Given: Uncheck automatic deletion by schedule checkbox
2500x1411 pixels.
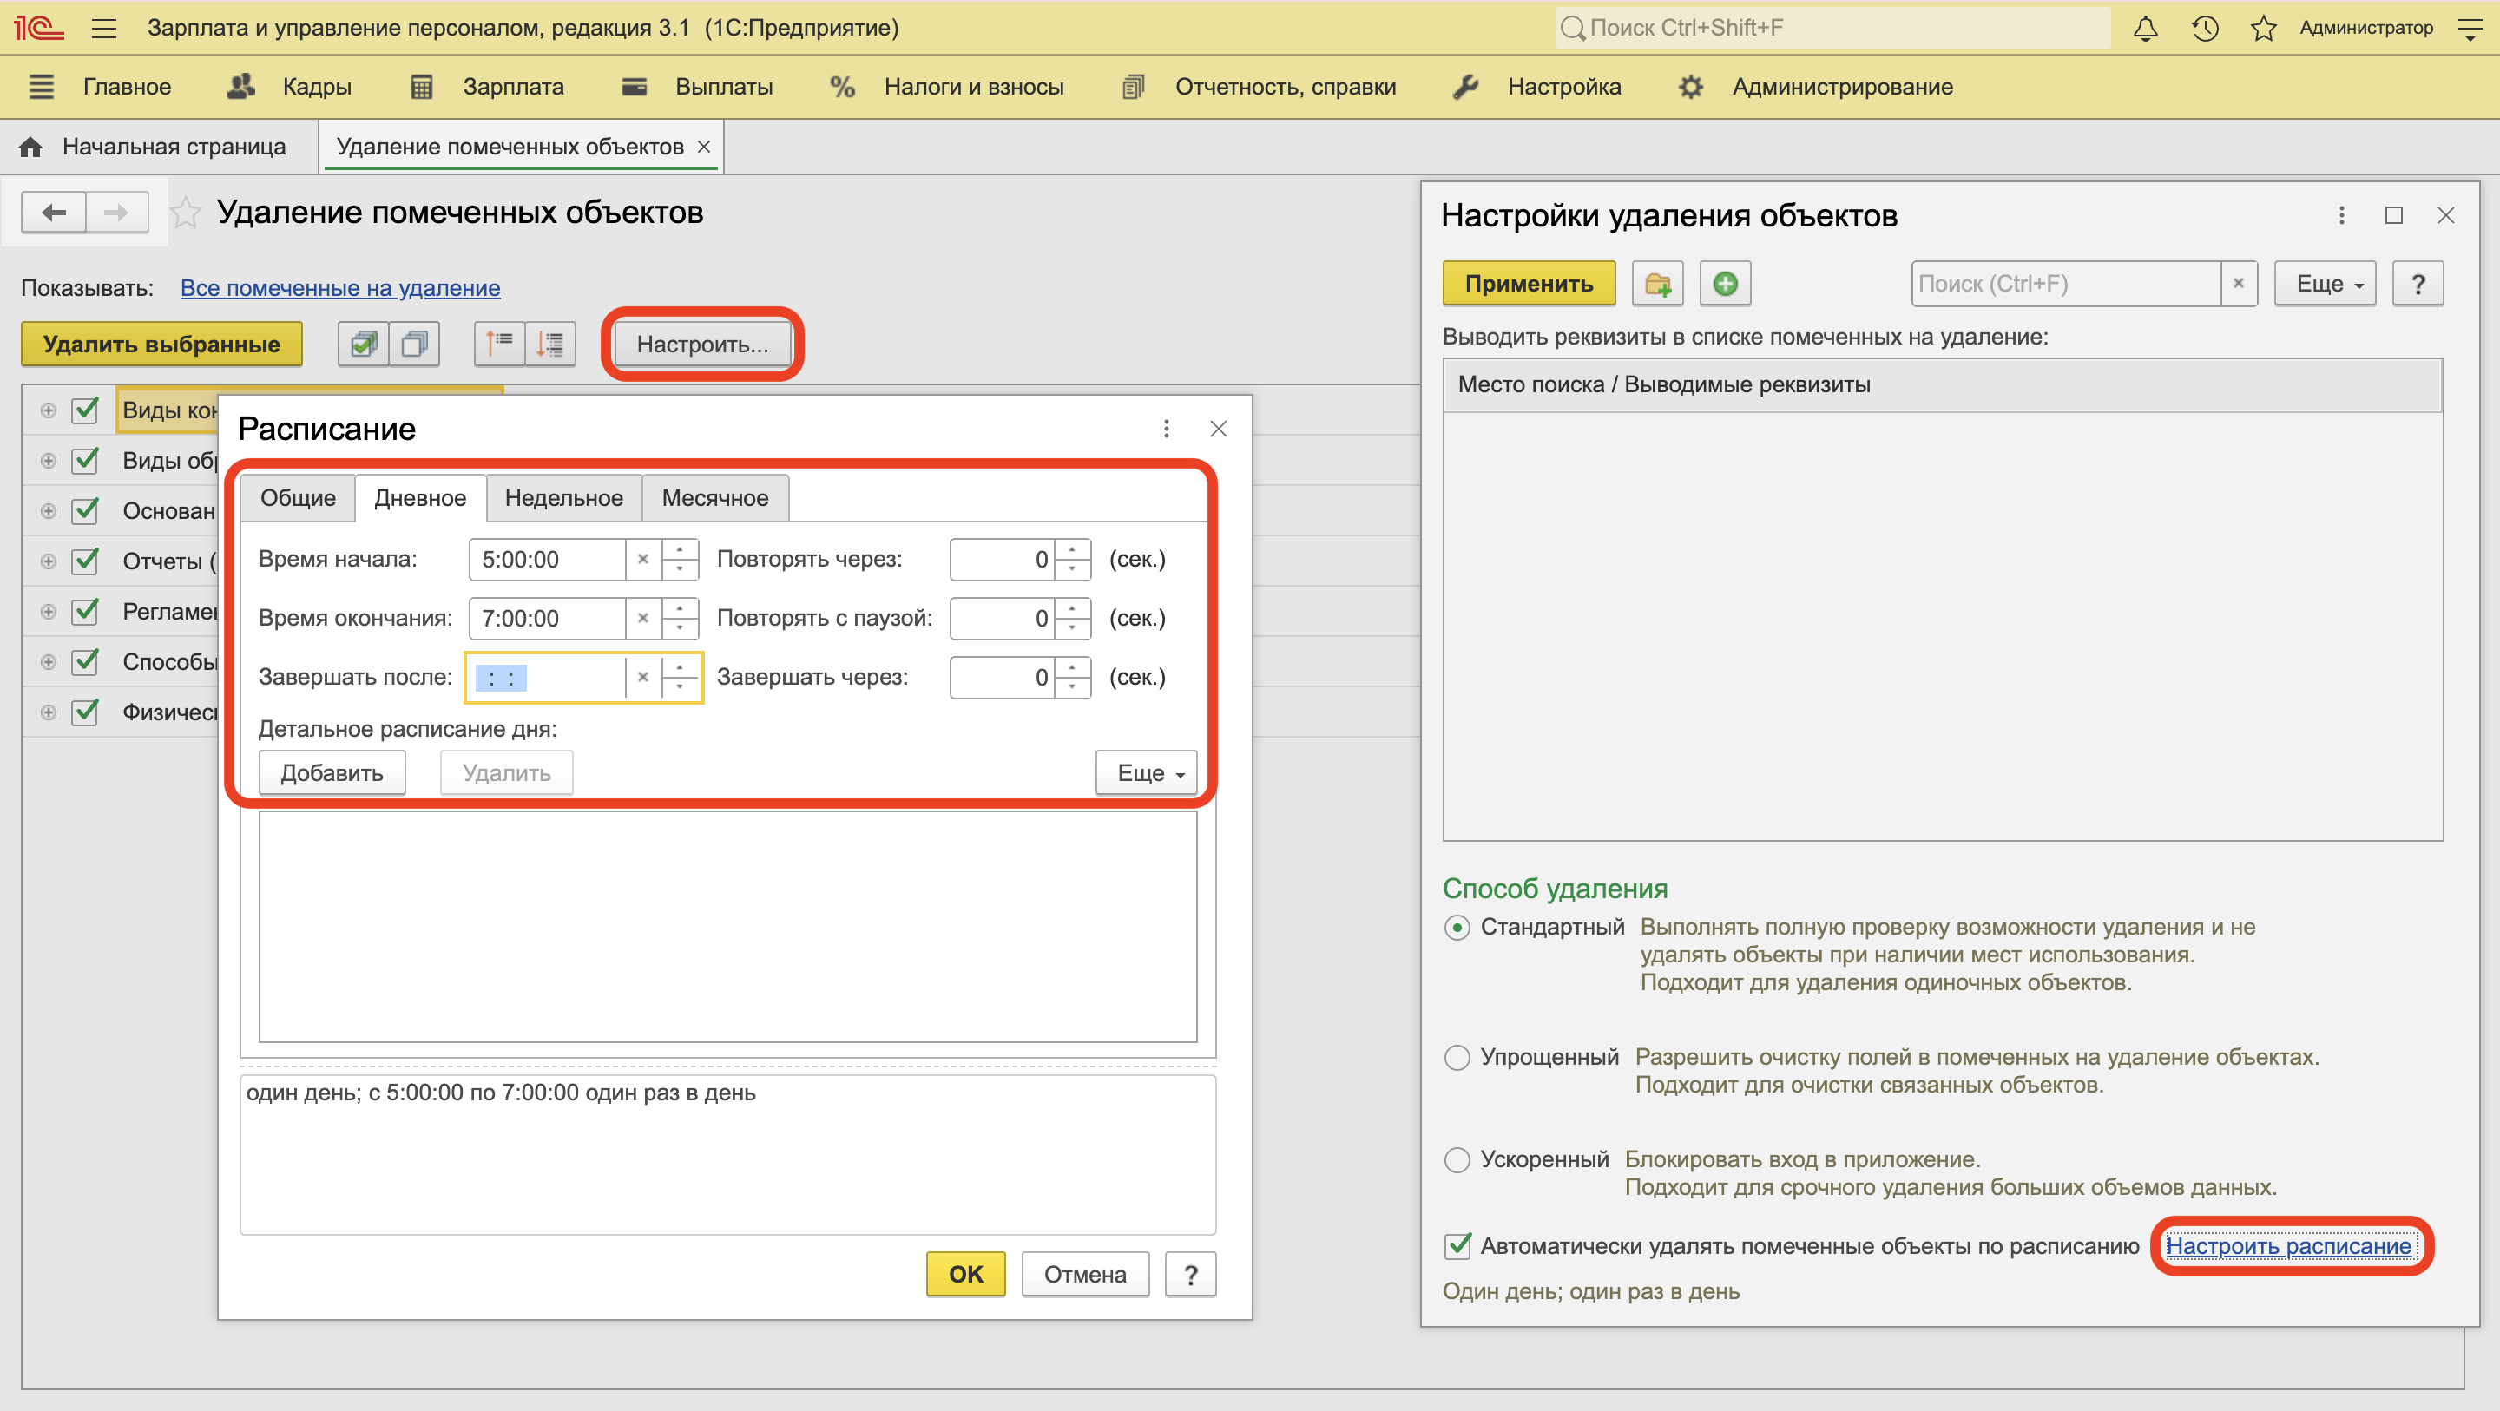Looking at the screenshot, I should tap(1457, 1246).
